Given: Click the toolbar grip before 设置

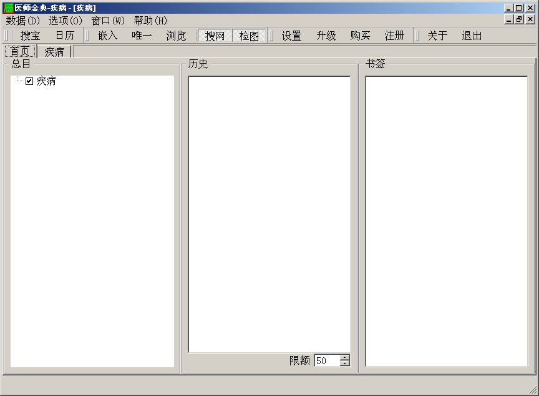Looking at the screenshot, I should tap(271, 36).
